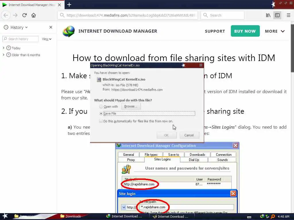Click the Password column header
This screenshot has height=220, width=294.
click(214, 179)
